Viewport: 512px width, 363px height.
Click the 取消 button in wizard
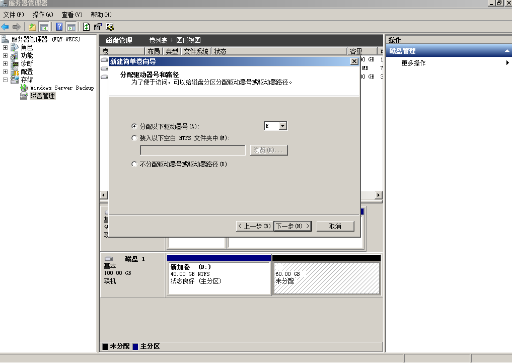tap(335, 226)
